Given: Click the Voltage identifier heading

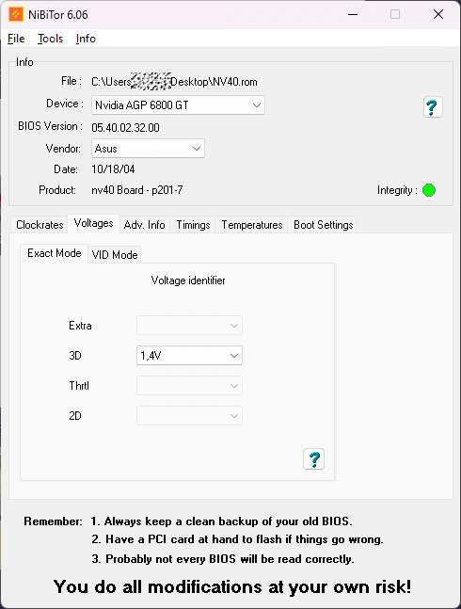Looking at the screenshot, I should (x=188, y=280).
